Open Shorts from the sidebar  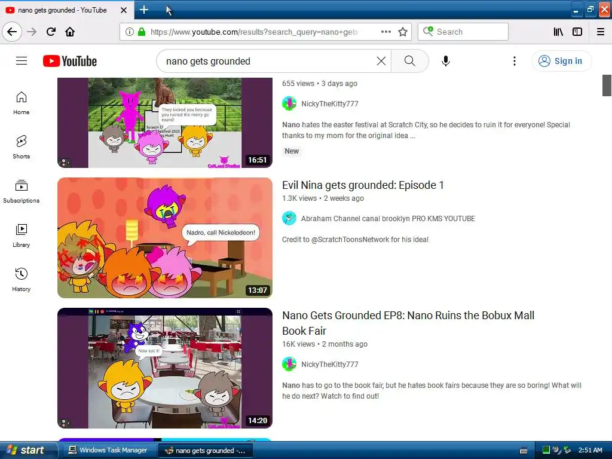pos(22,147)
